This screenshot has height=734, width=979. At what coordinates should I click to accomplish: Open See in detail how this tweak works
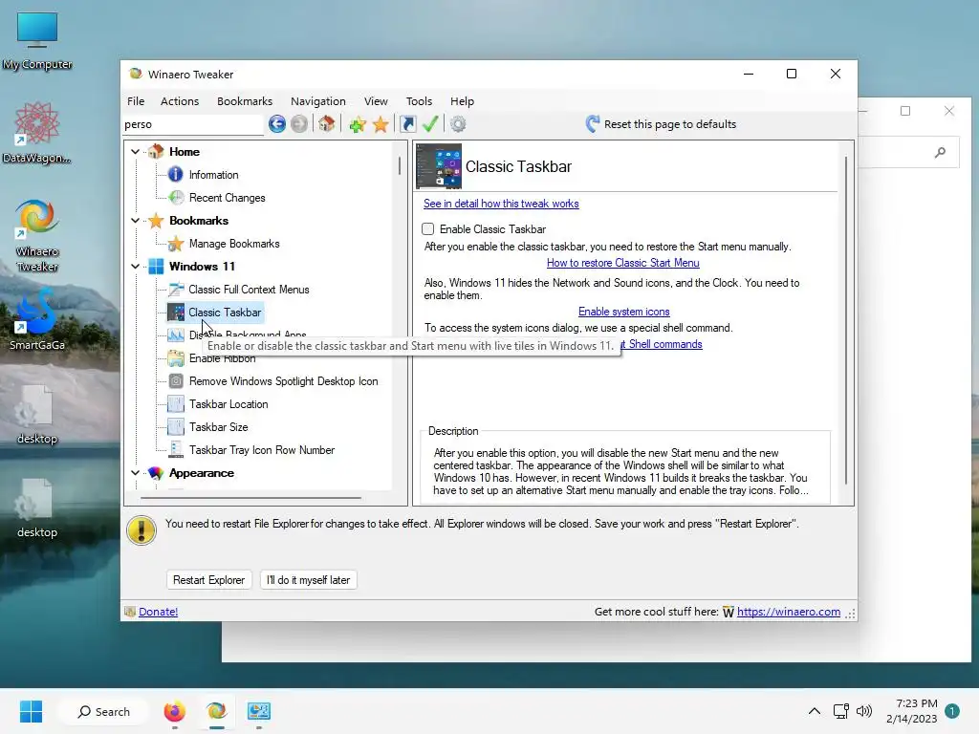501,204
